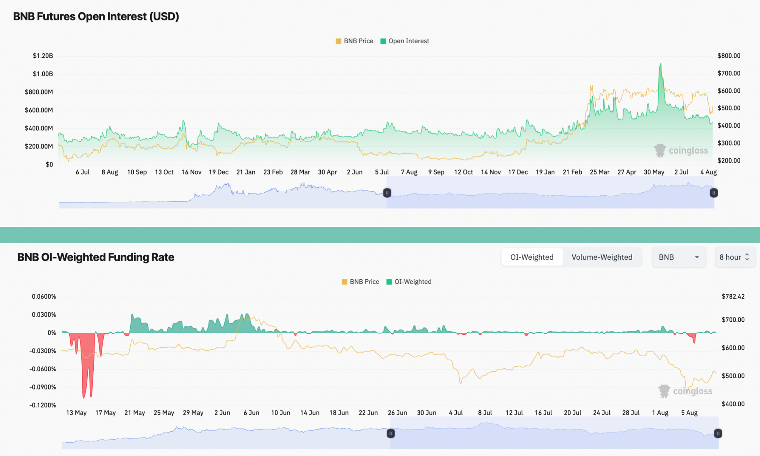The height and width of the screenshot is (456, 760).
Task: Click the BNB dropdown arrow
Action: 697,257
